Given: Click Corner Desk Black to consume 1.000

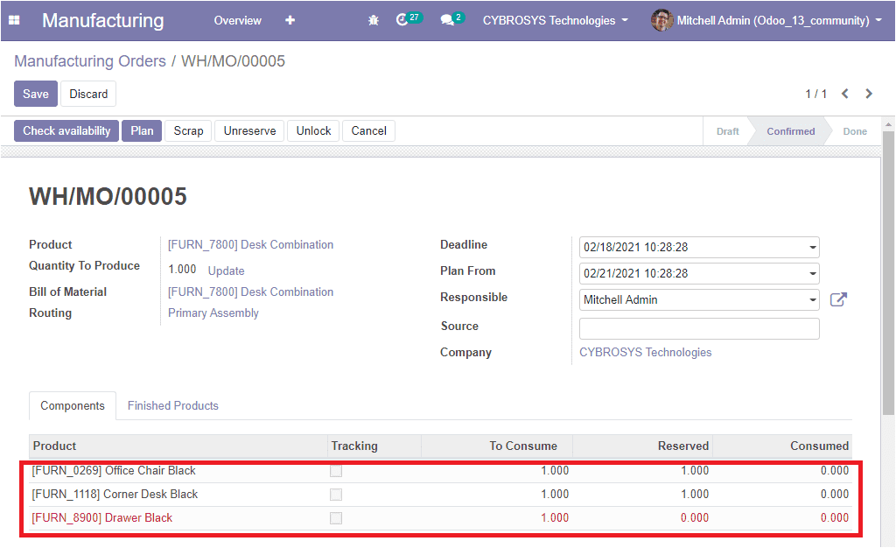Looking at the screenshot, I should click(x=555, y=495).
